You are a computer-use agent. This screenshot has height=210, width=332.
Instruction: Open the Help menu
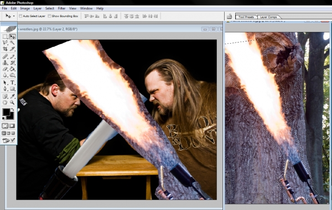100,8
